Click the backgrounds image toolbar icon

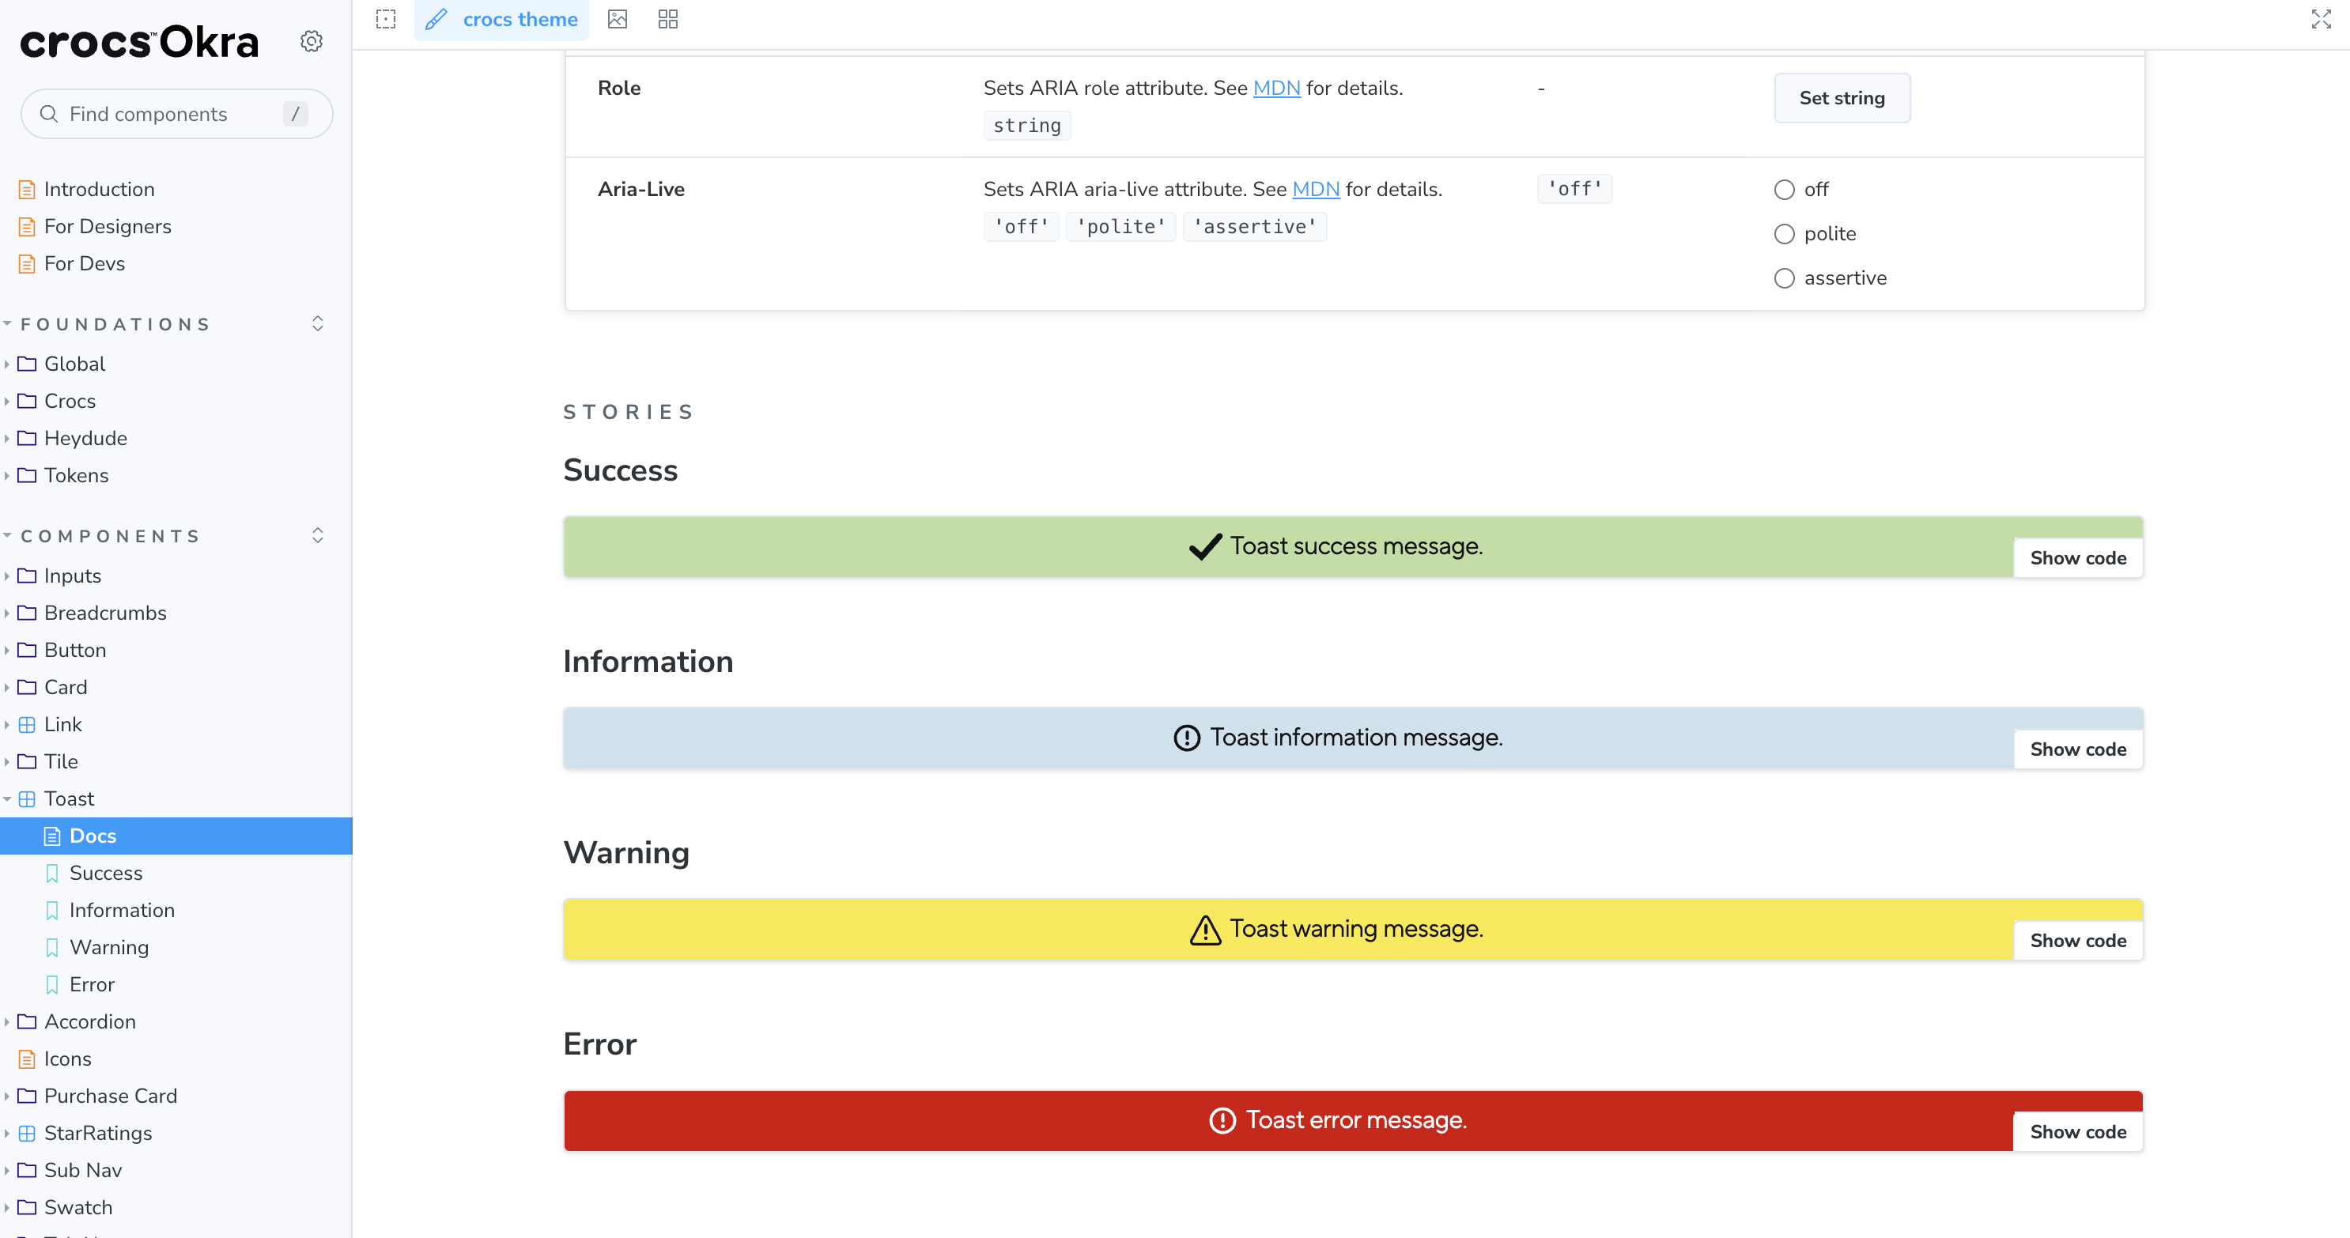point(618,19)
